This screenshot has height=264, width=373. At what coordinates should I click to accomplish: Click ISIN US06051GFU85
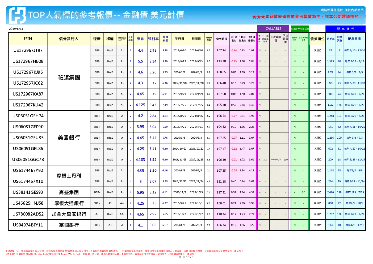click(x=28, y=138)
